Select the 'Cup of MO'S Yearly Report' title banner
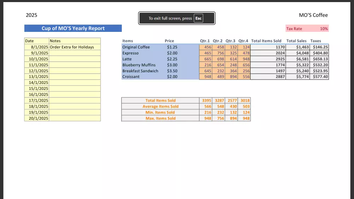The image size is (354, 199). [73, 28]
